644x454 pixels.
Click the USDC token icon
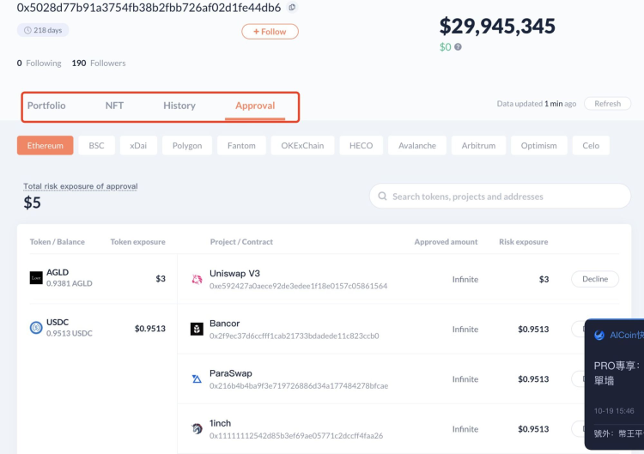click(x=36, y=327)
